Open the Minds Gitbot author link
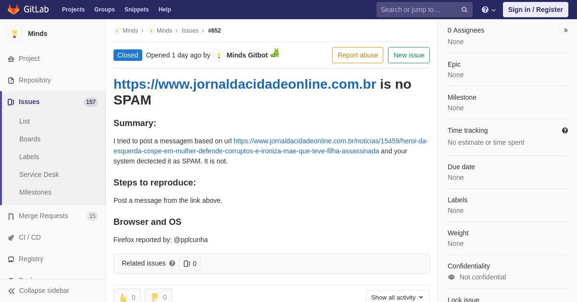Screen dimensions: 577x302 click(x=247, y=55)
